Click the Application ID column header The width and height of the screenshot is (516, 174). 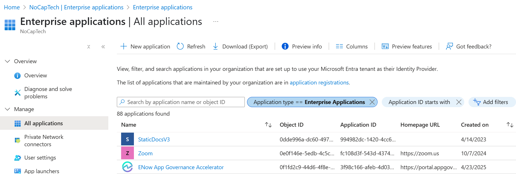point(358,125)
